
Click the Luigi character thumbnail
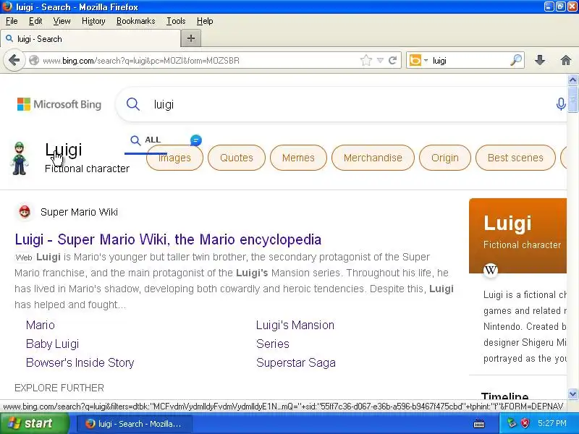click(x=20, y=158)
